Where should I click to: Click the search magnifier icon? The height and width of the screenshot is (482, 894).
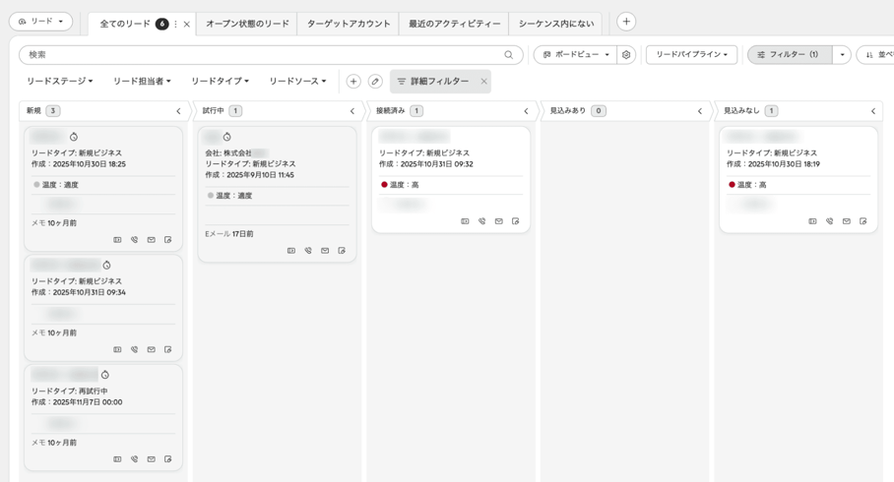(x=509, y=55)
